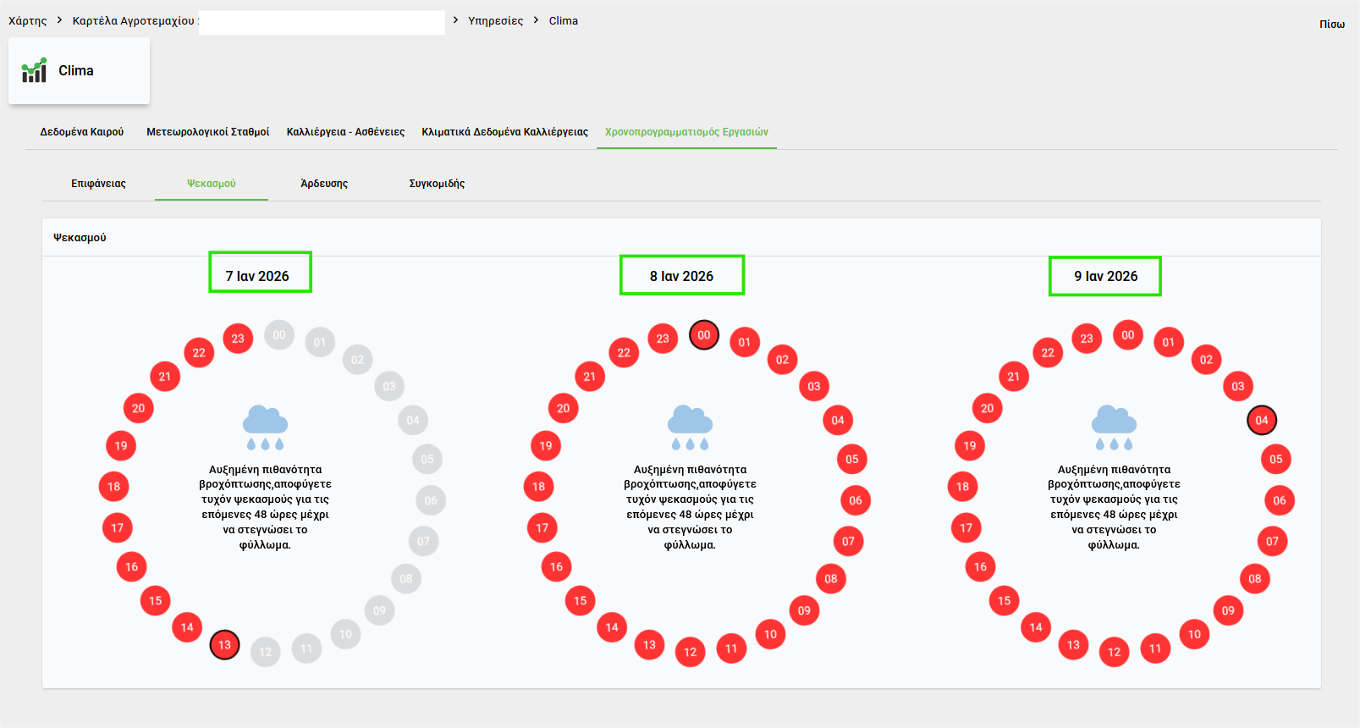Click the Υπηρεσίες breadcrumb link

point(495,21)
